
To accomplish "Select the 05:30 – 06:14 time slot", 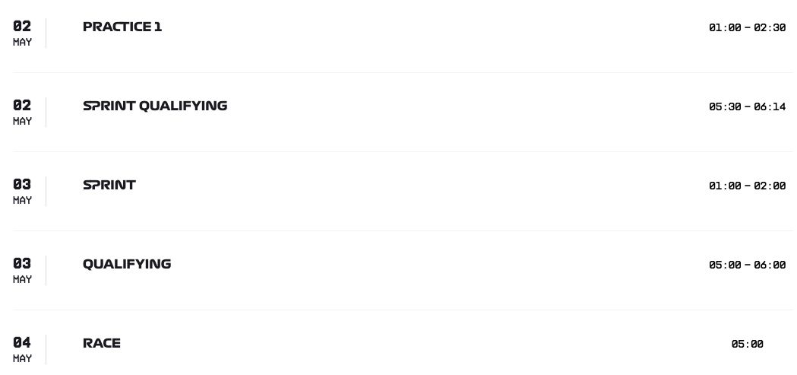I will click(x=747, y=106).
